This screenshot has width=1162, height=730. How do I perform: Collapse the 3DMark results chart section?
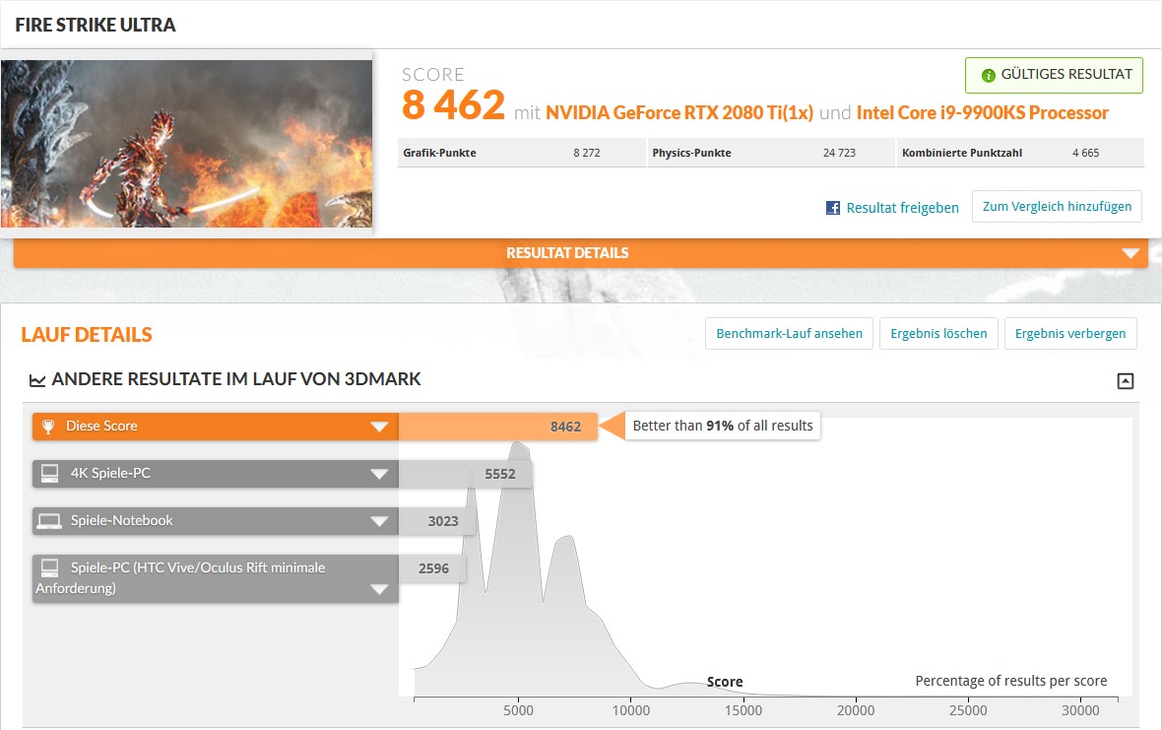[x=1125, y=381]
